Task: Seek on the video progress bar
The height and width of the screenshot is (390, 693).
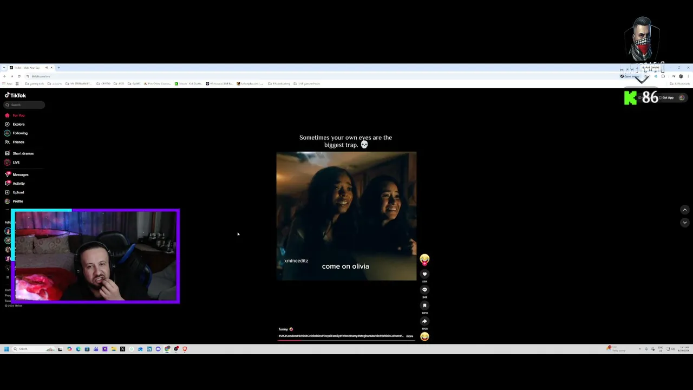Action: point(346,340)
